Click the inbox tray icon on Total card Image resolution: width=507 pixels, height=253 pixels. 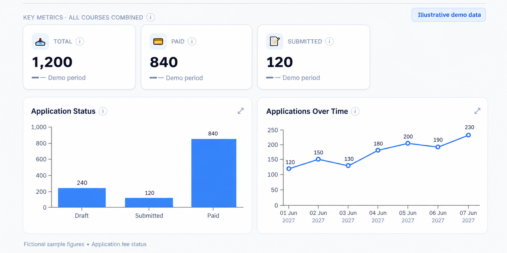click(40, 42)
